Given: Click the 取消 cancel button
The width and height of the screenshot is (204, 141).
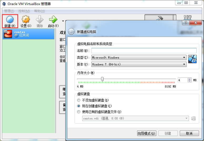Looking at the screenshot, I should tap(189, 133).
